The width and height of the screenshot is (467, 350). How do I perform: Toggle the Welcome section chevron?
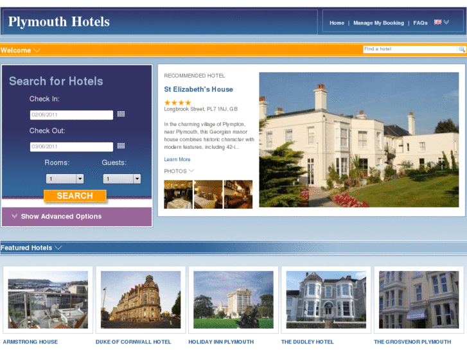coord(37,50)
